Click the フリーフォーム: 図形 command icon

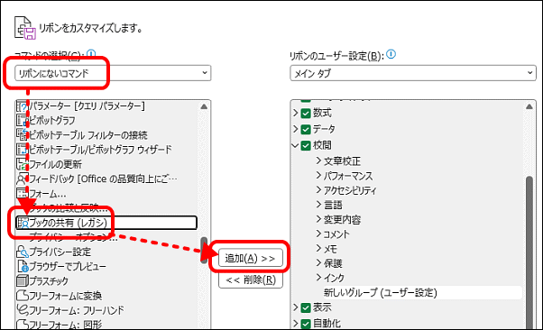pos(23,324)
